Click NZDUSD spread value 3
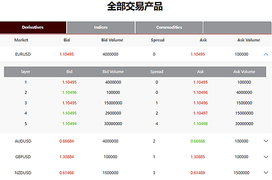 [154, 173]
